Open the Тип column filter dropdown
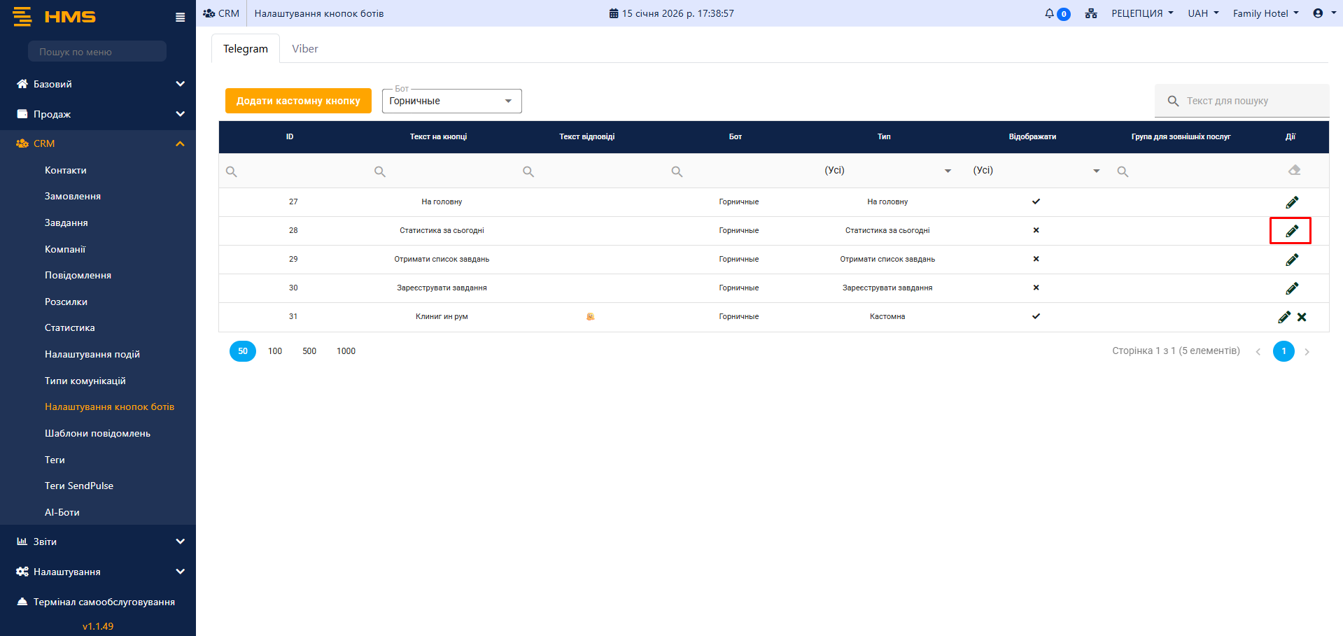The image size is (1343, 636). [887, 171]
